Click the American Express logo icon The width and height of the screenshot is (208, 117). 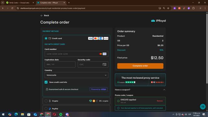tap(101, 38)
